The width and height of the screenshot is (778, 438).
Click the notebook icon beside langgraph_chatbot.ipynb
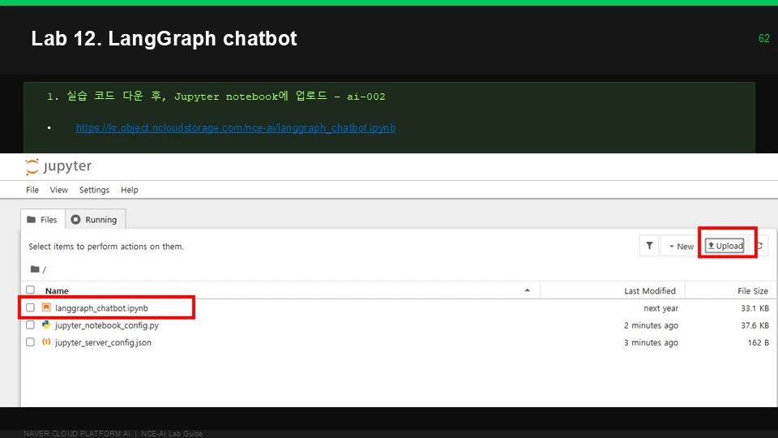coord(46,308)
